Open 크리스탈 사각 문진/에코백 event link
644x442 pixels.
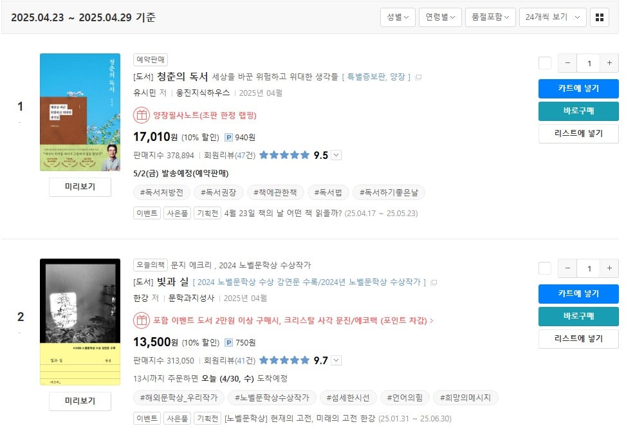[293, 320]
